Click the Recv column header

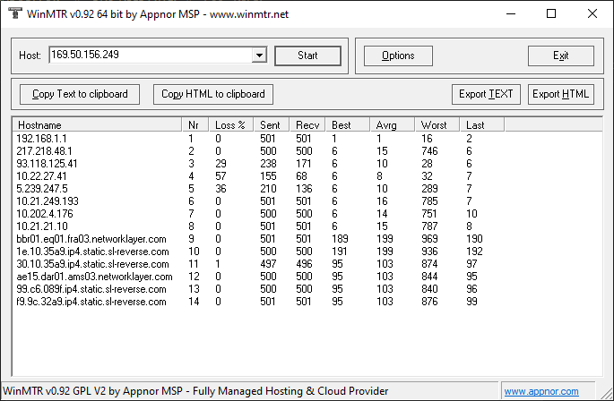click(307, 124)
